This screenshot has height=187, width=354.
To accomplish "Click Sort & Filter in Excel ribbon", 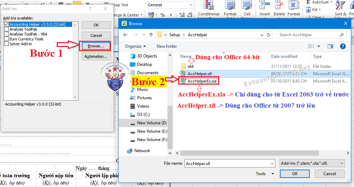I will click(340, 9).
